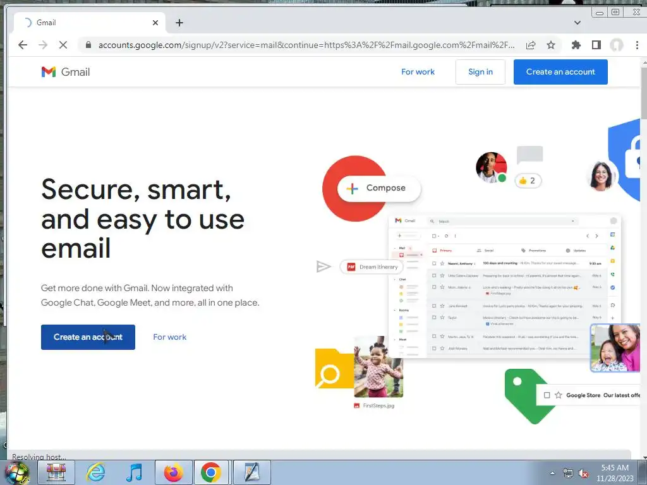
Task: Click the Gmail logo in header
Action: click(66, 72)
